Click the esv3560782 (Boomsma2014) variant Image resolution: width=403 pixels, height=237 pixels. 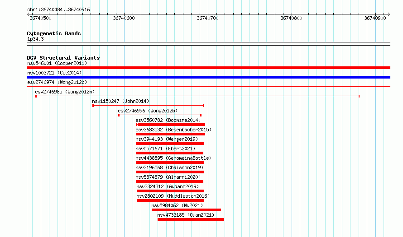[168, 120]
